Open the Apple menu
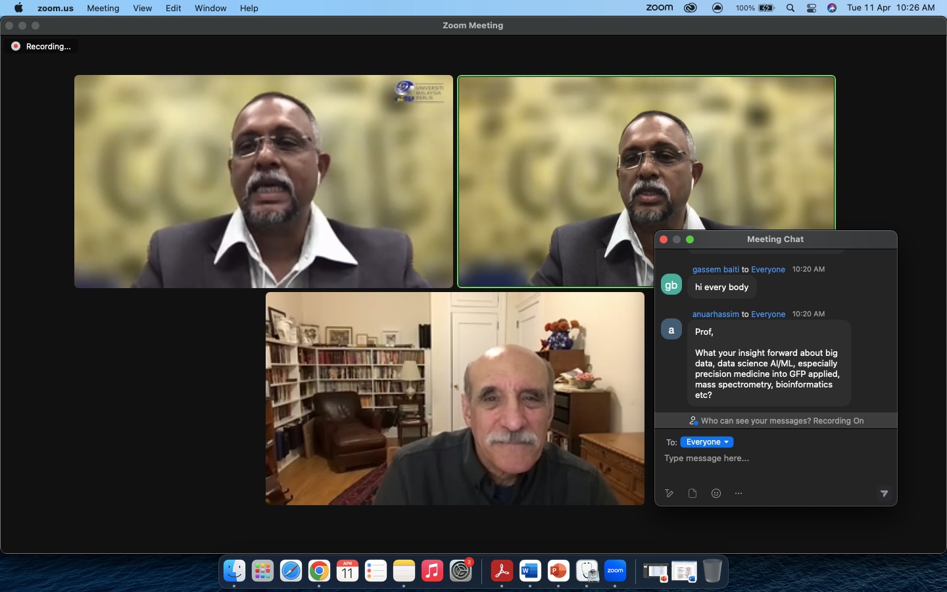This screenshot has height=592, width=947. tap(18, 8)
